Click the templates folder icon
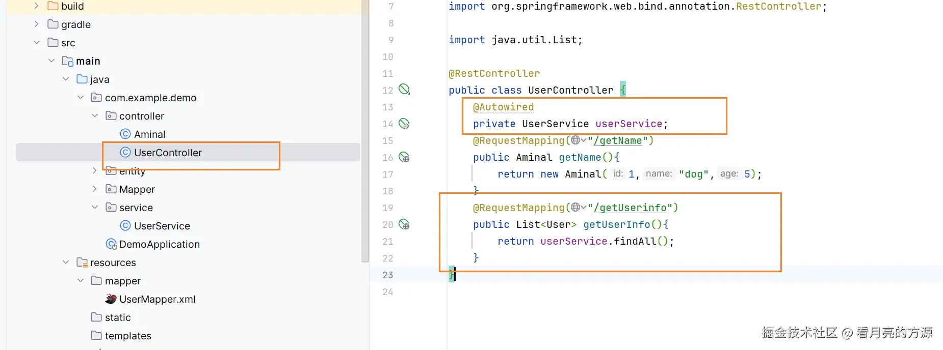 [96, 335]
